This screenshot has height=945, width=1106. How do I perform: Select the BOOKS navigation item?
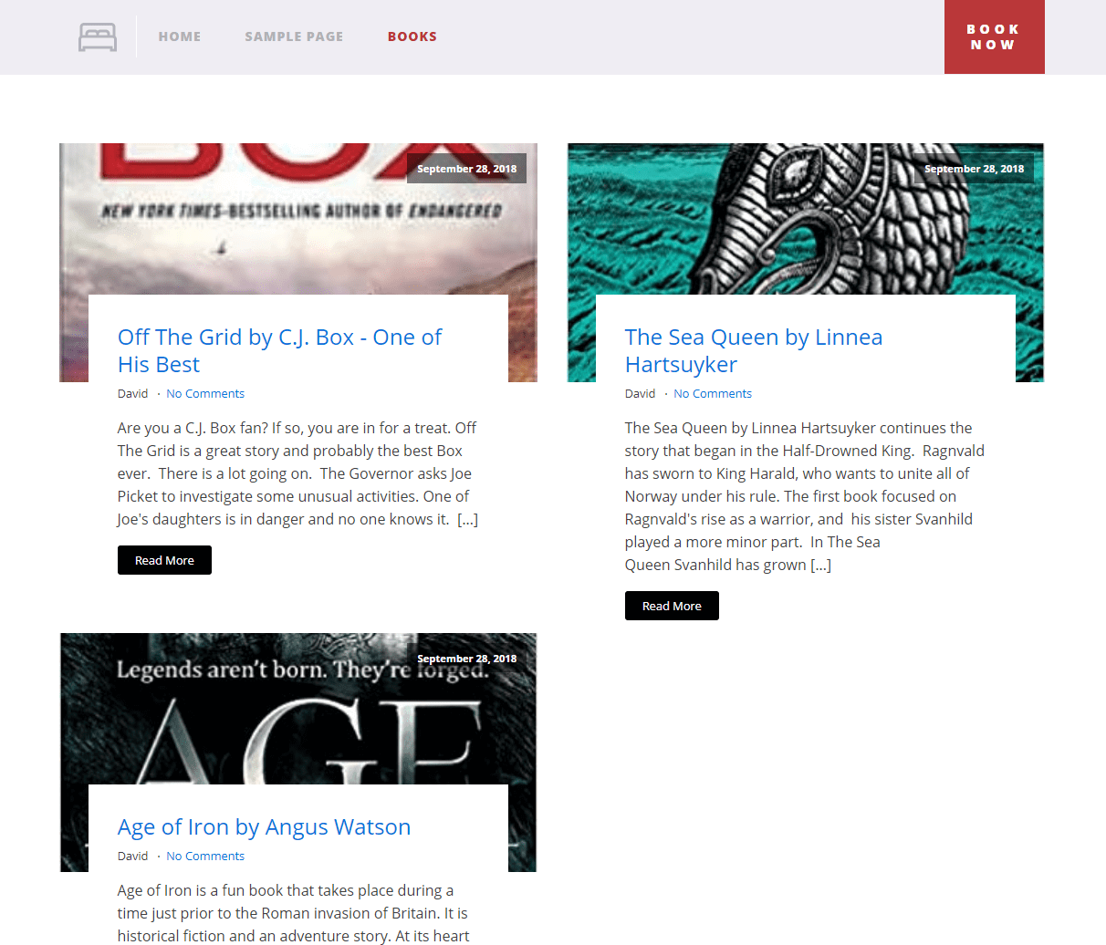[412, 36]
